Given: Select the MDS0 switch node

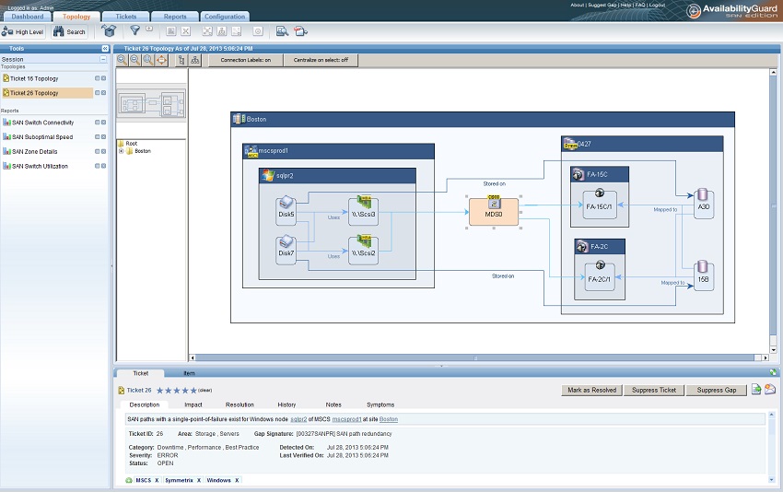Looking at the screenshot, I should point(494,211).
